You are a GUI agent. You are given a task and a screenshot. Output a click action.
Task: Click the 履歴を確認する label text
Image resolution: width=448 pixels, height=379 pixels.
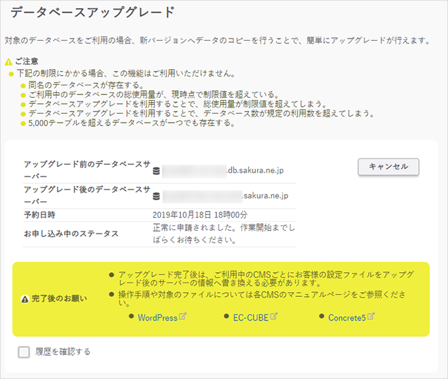click(63, 352)
